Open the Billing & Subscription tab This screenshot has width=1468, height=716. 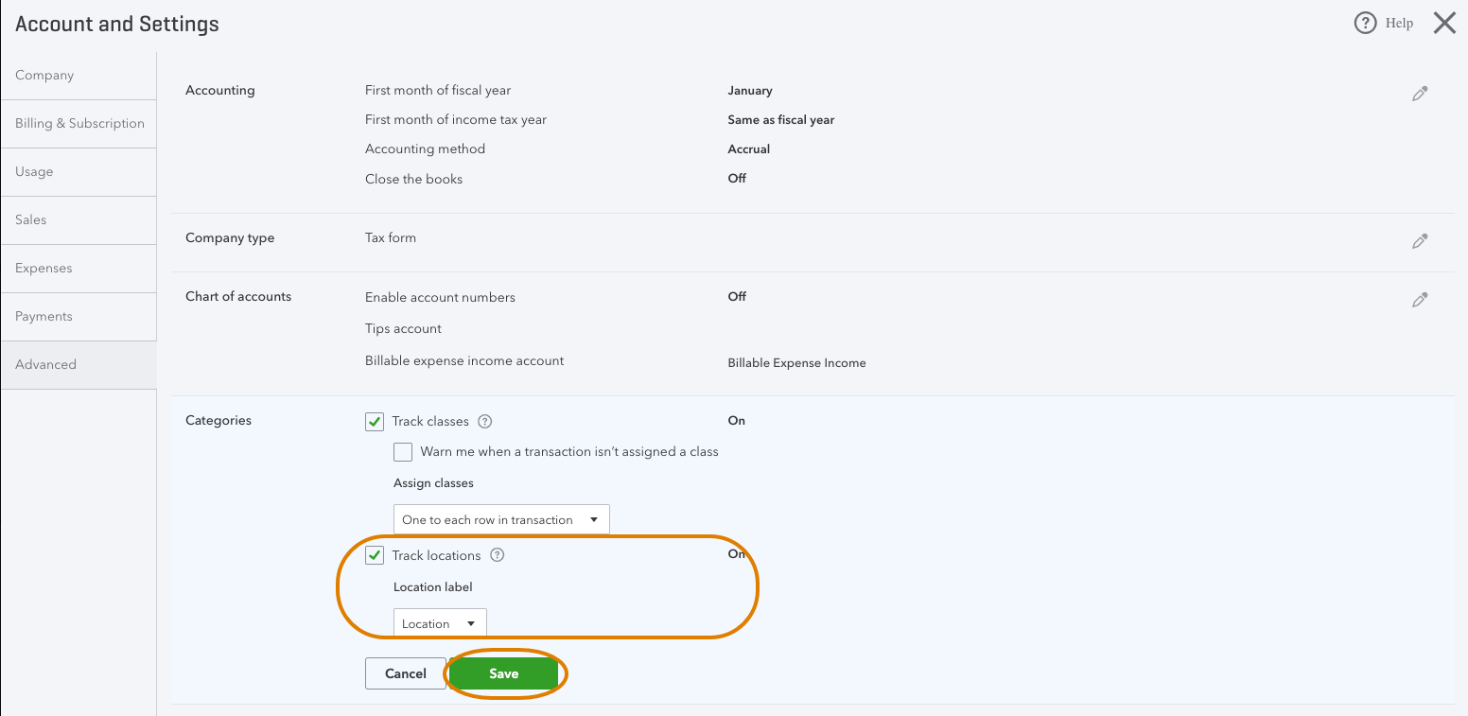[x=79, y=124]
